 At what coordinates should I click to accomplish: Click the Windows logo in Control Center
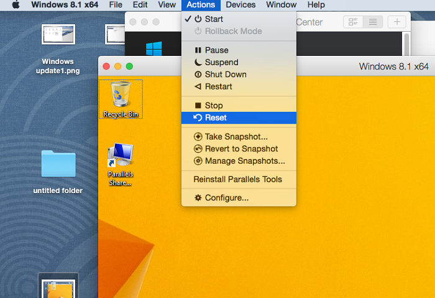click(x=154, y=48)
